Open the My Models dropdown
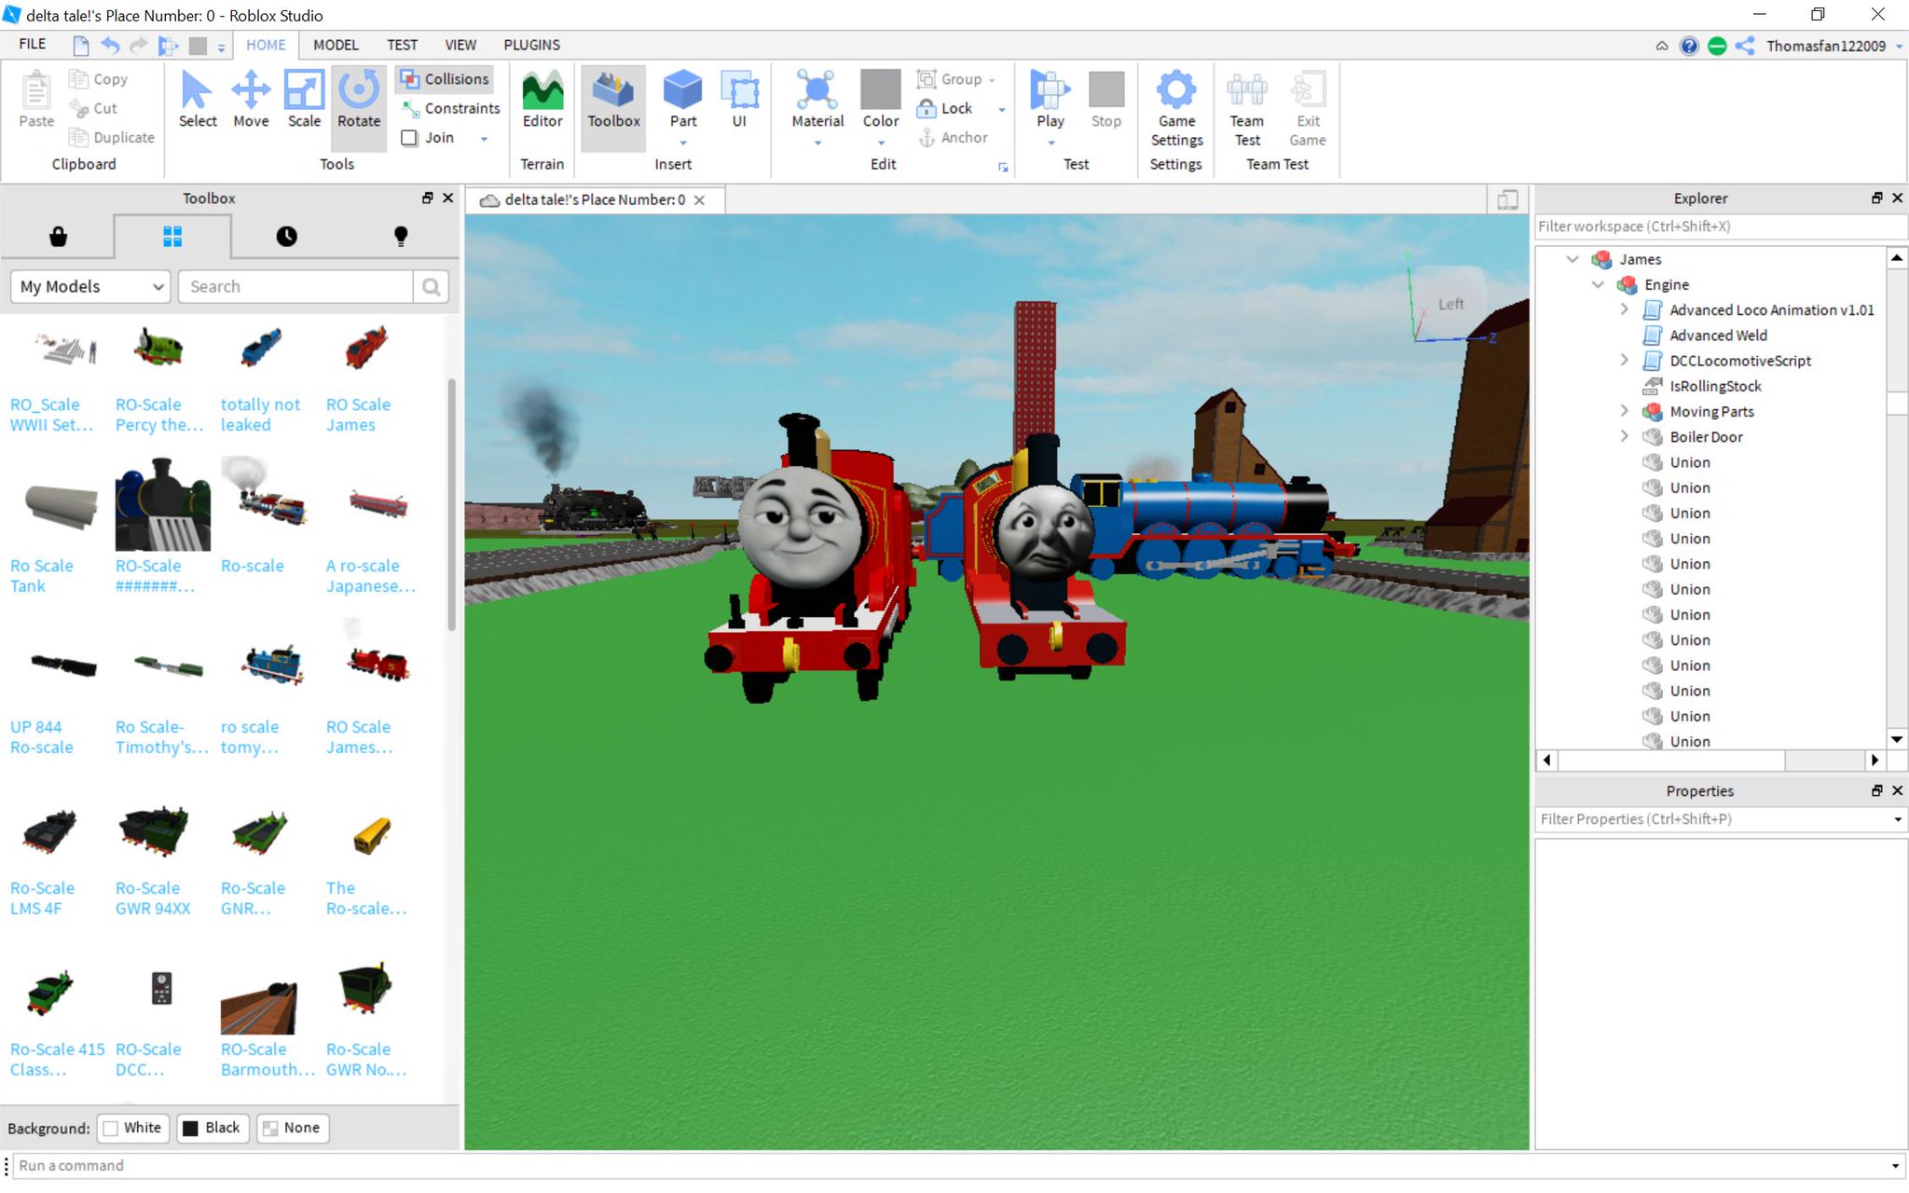 pyautogui.click(x=91, y=286)
